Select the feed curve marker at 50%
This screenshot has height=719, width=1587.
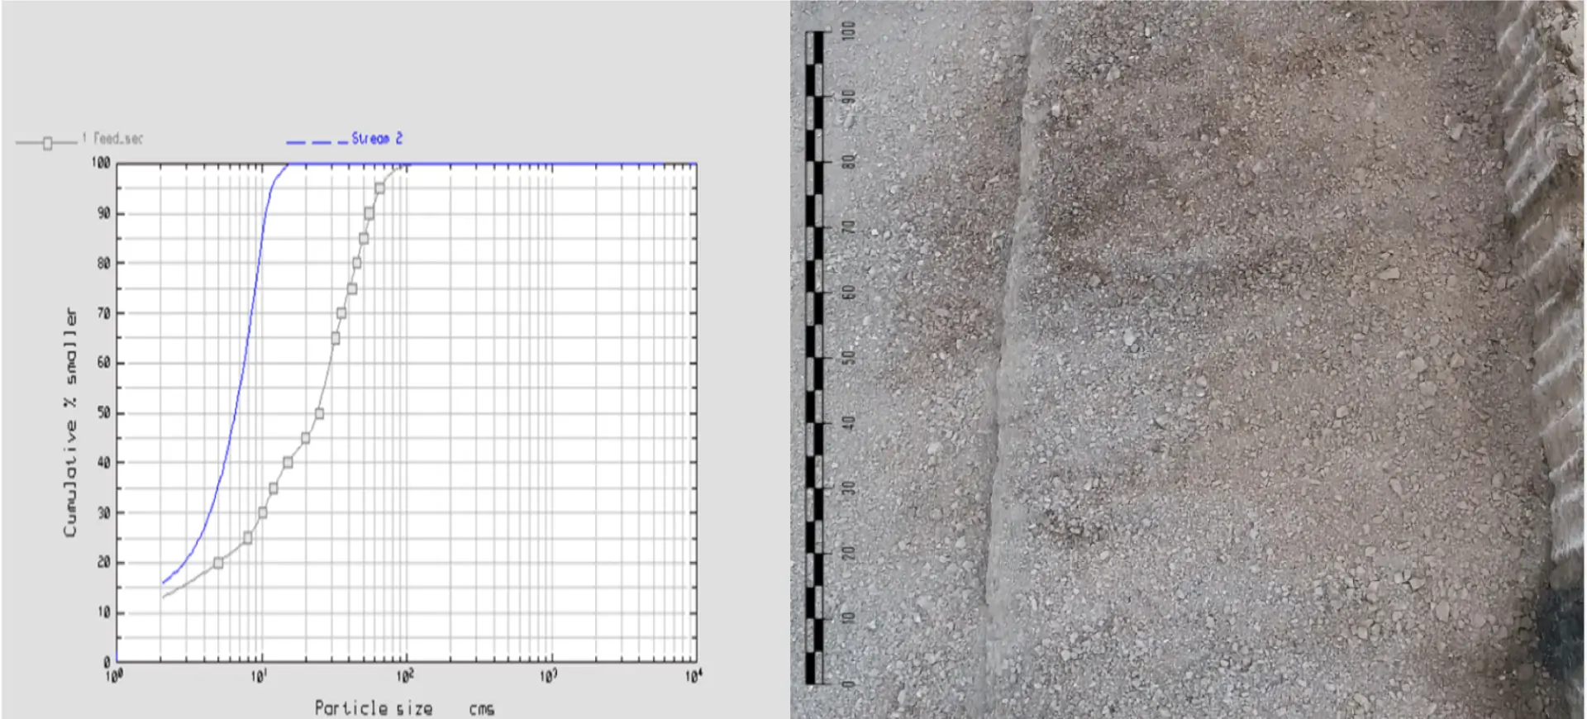click(319, 413)
